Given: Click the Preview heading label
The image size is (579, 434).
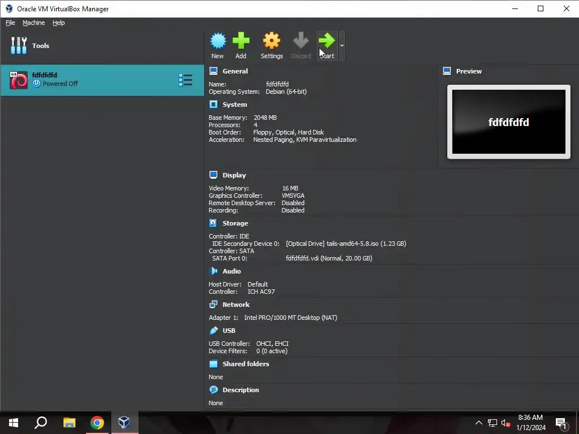Looking at the screenshot, I should click(x=469, y=71).
